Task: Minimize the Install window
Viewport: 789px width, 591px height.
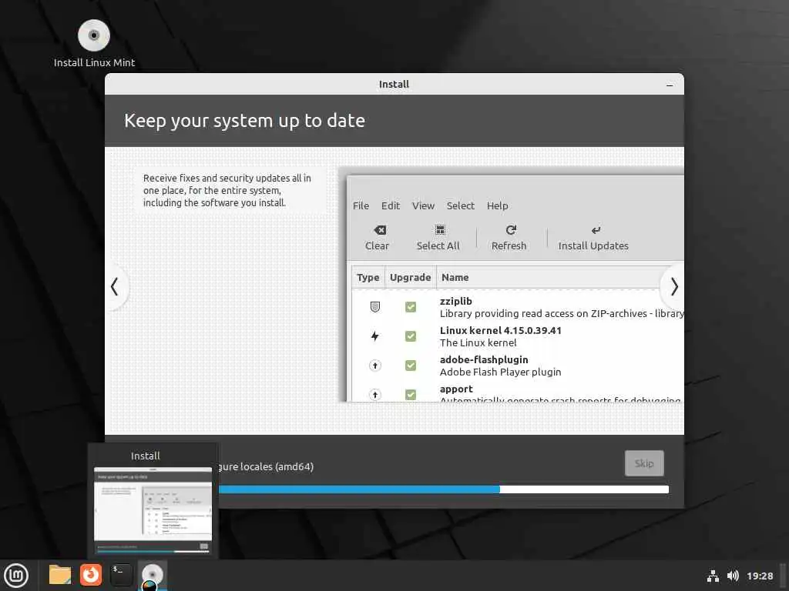Action: point(670,85)
